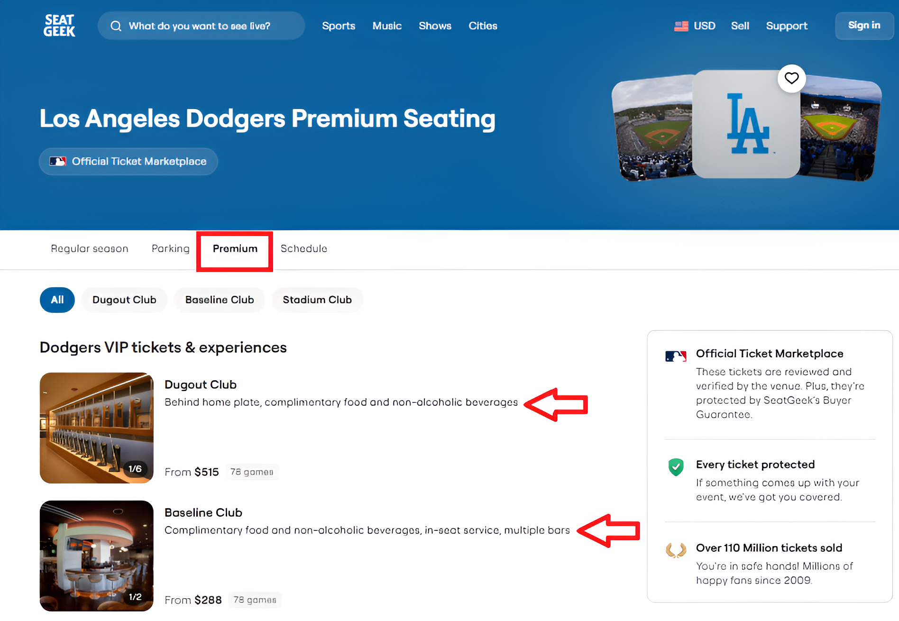Click 'Dodgers VIP tickets & experiences' heading
This screenshot has height=621, width=899.
click(163, 347)
